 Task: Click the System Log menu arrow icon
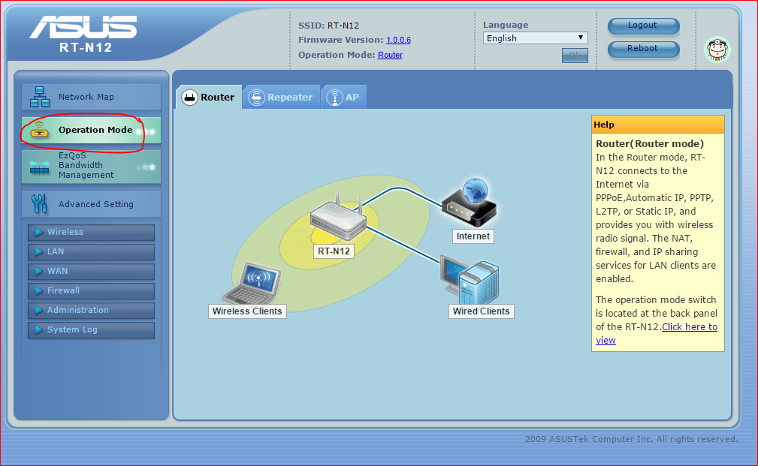pos(38,330)
